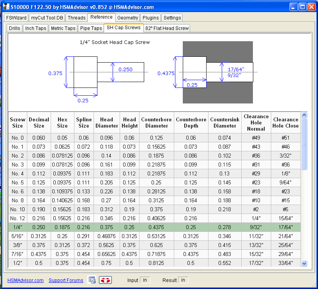Screen dimensions: 318x289
Task: Select the SH Cap Screws sub-tab
Action: (x=124, y=28)
